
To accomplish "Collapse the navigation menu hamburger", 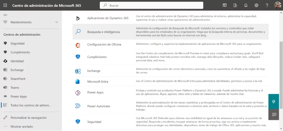I will [x=5, y=15].
